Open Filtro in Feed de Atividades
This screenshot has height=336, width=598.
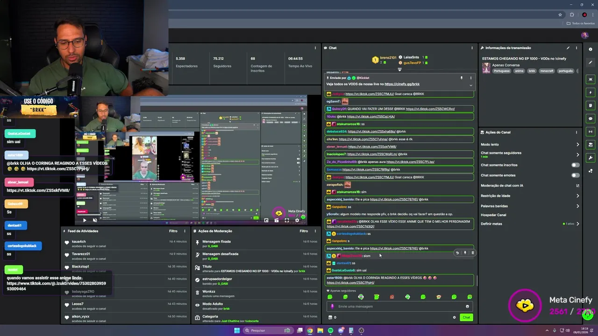pos(173,231)
